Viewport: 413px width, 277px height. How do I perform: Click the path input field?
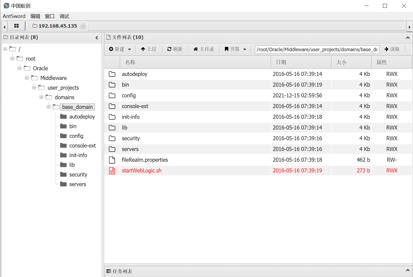pos(317,49)
